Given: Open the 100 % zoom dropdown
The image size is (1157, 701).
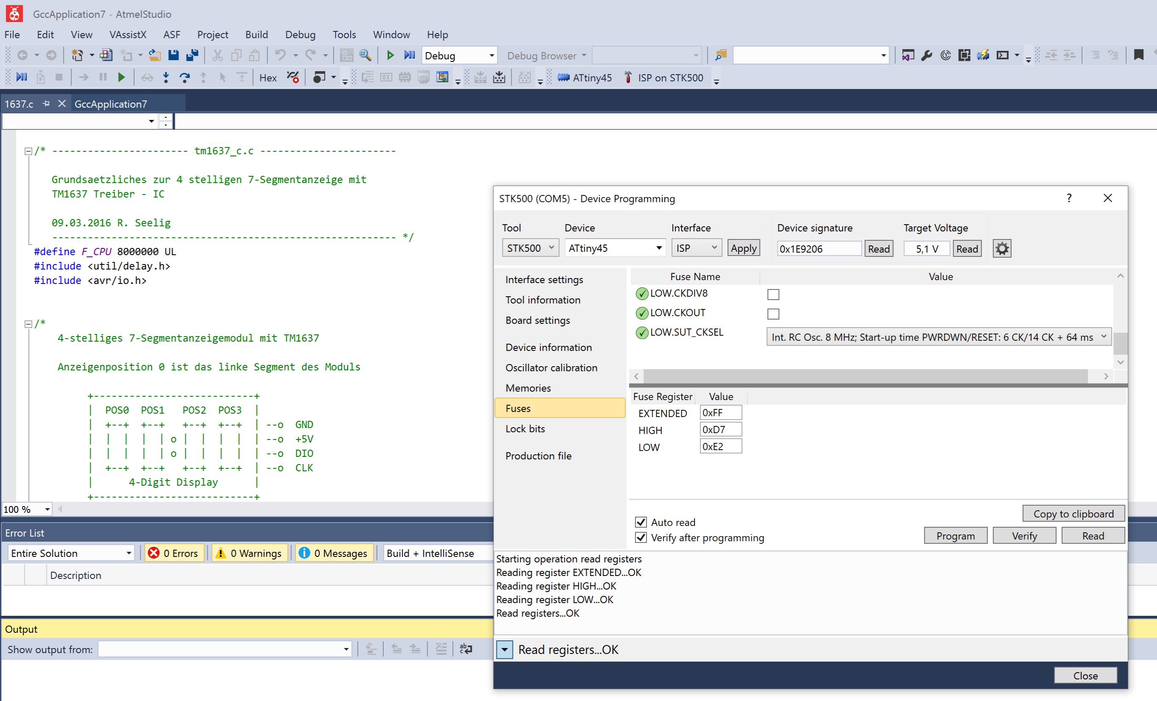Looking at the screenshot, I should [x=47, y=509].
